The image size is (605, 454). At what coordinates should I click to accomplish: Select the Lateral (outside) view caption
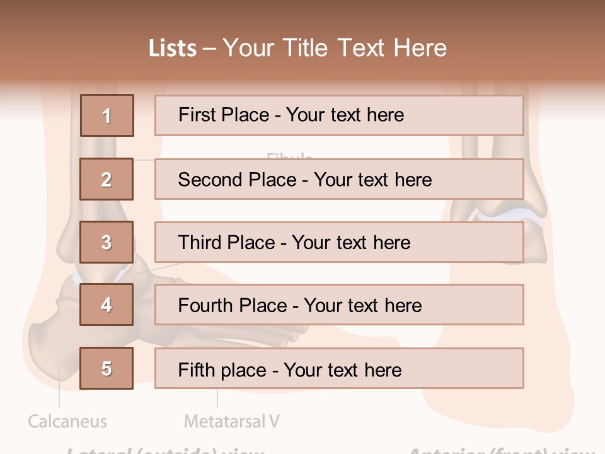click(x=165, y=450)
